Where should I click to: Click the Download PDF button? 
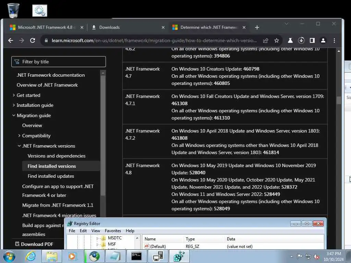(34, 244)
